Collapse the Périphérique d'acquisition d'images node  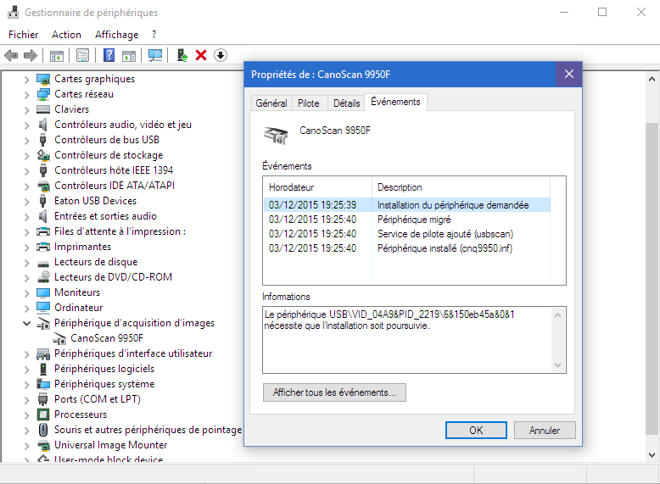[26, 323]
